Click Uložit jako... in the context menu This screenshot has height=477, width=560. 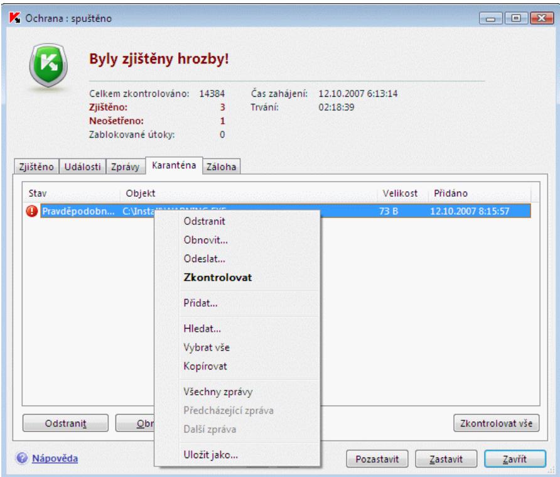pos(210,455)
